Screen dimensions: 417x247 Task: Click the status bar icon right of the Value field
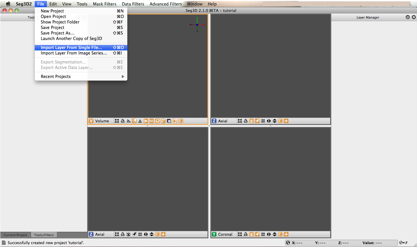point(403,243)
